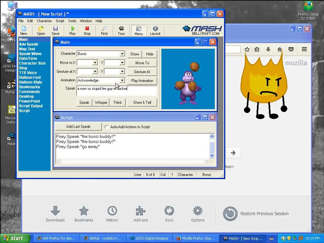Open the Help menu
324x243 pixels.
coord(99,21)
